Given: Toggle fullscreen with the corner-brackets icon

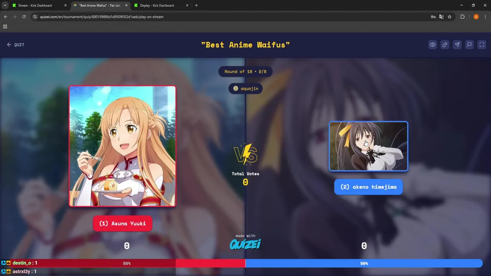Looking at the screenshot, I should click(x=482, y=45).
